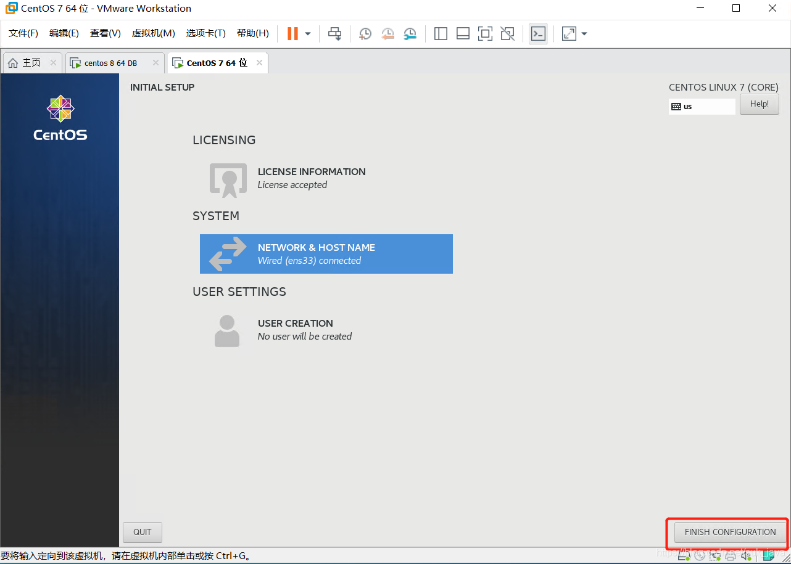Toggle the library sidebar panel icon
The image size is (791, 564).
click(441, 33)
